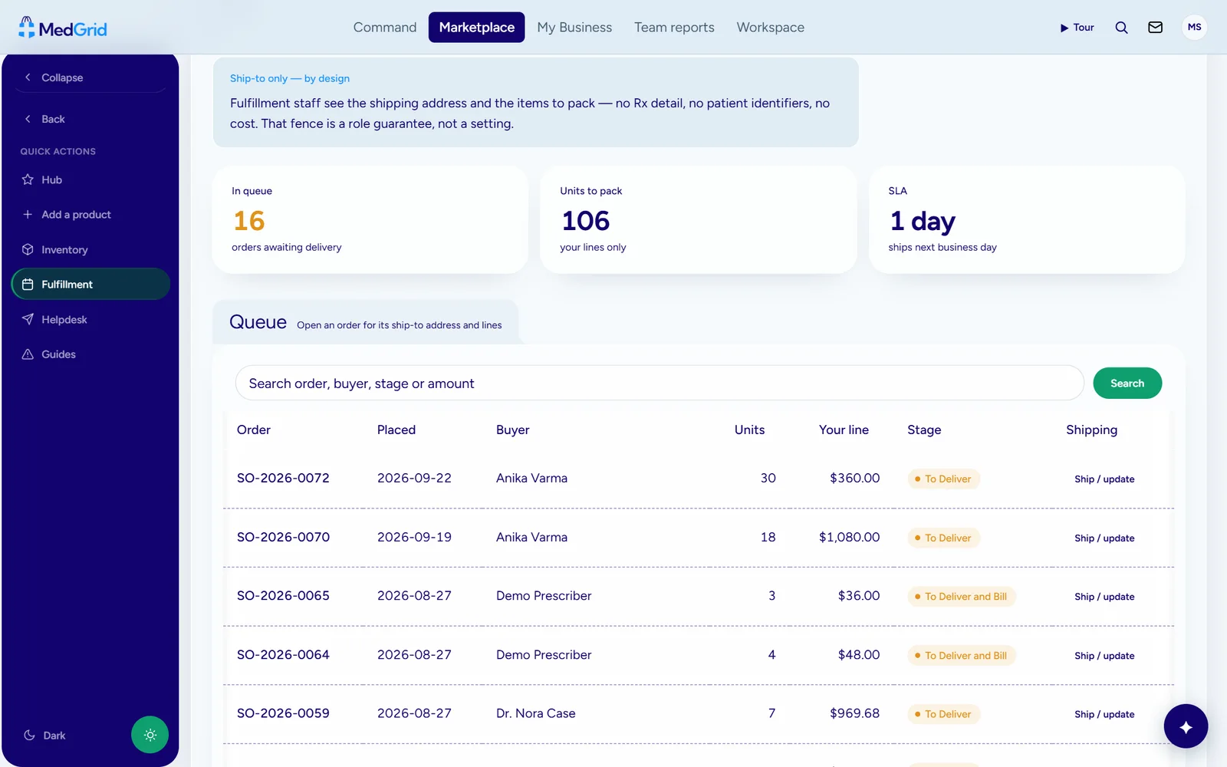Click the In queue card

(370, 219)
